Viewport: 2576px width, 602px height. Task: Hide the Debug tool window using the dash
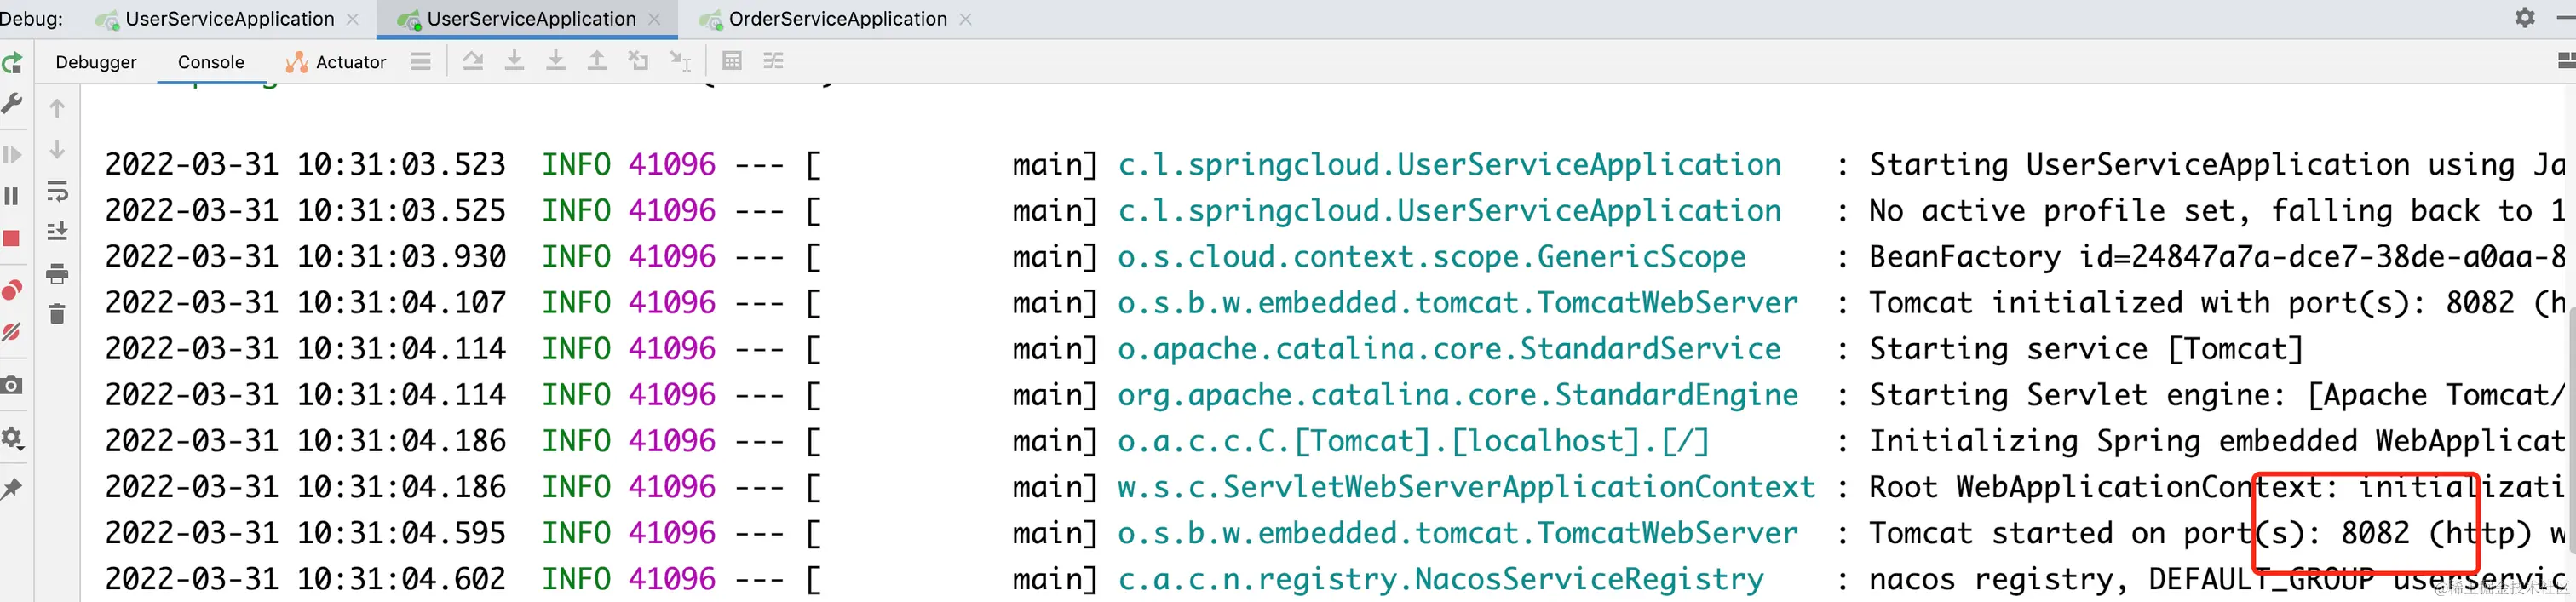coord(2566,18)
